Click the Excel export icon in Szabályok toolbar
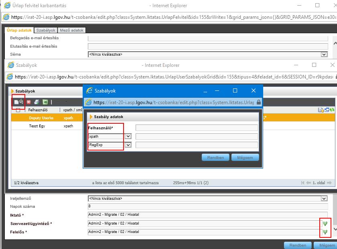Image resolution: width=337 pixels, height=249 pixels. point(45,102)
